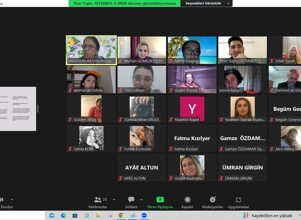Click the green screen-viewing banner for Özer Toplu
This screenshot has height=220, width=301.
(x=124, y=3)
